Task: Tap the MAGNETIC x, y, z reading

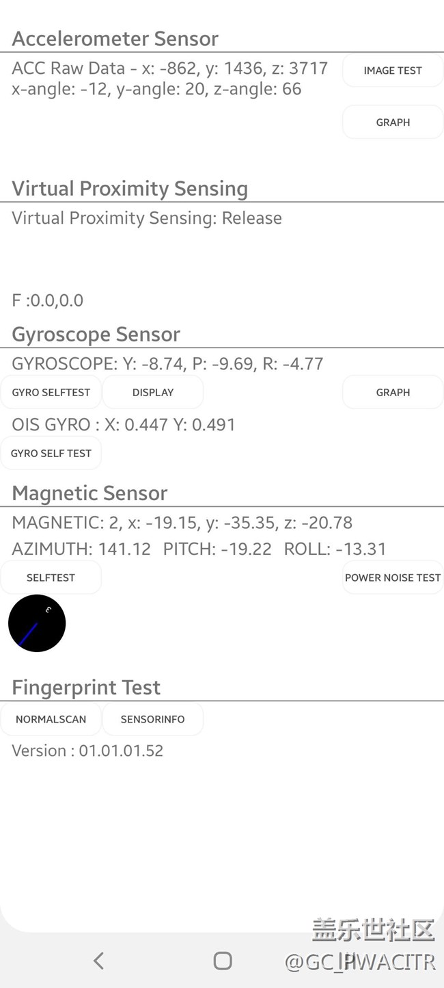Action: tap(182, 523)
